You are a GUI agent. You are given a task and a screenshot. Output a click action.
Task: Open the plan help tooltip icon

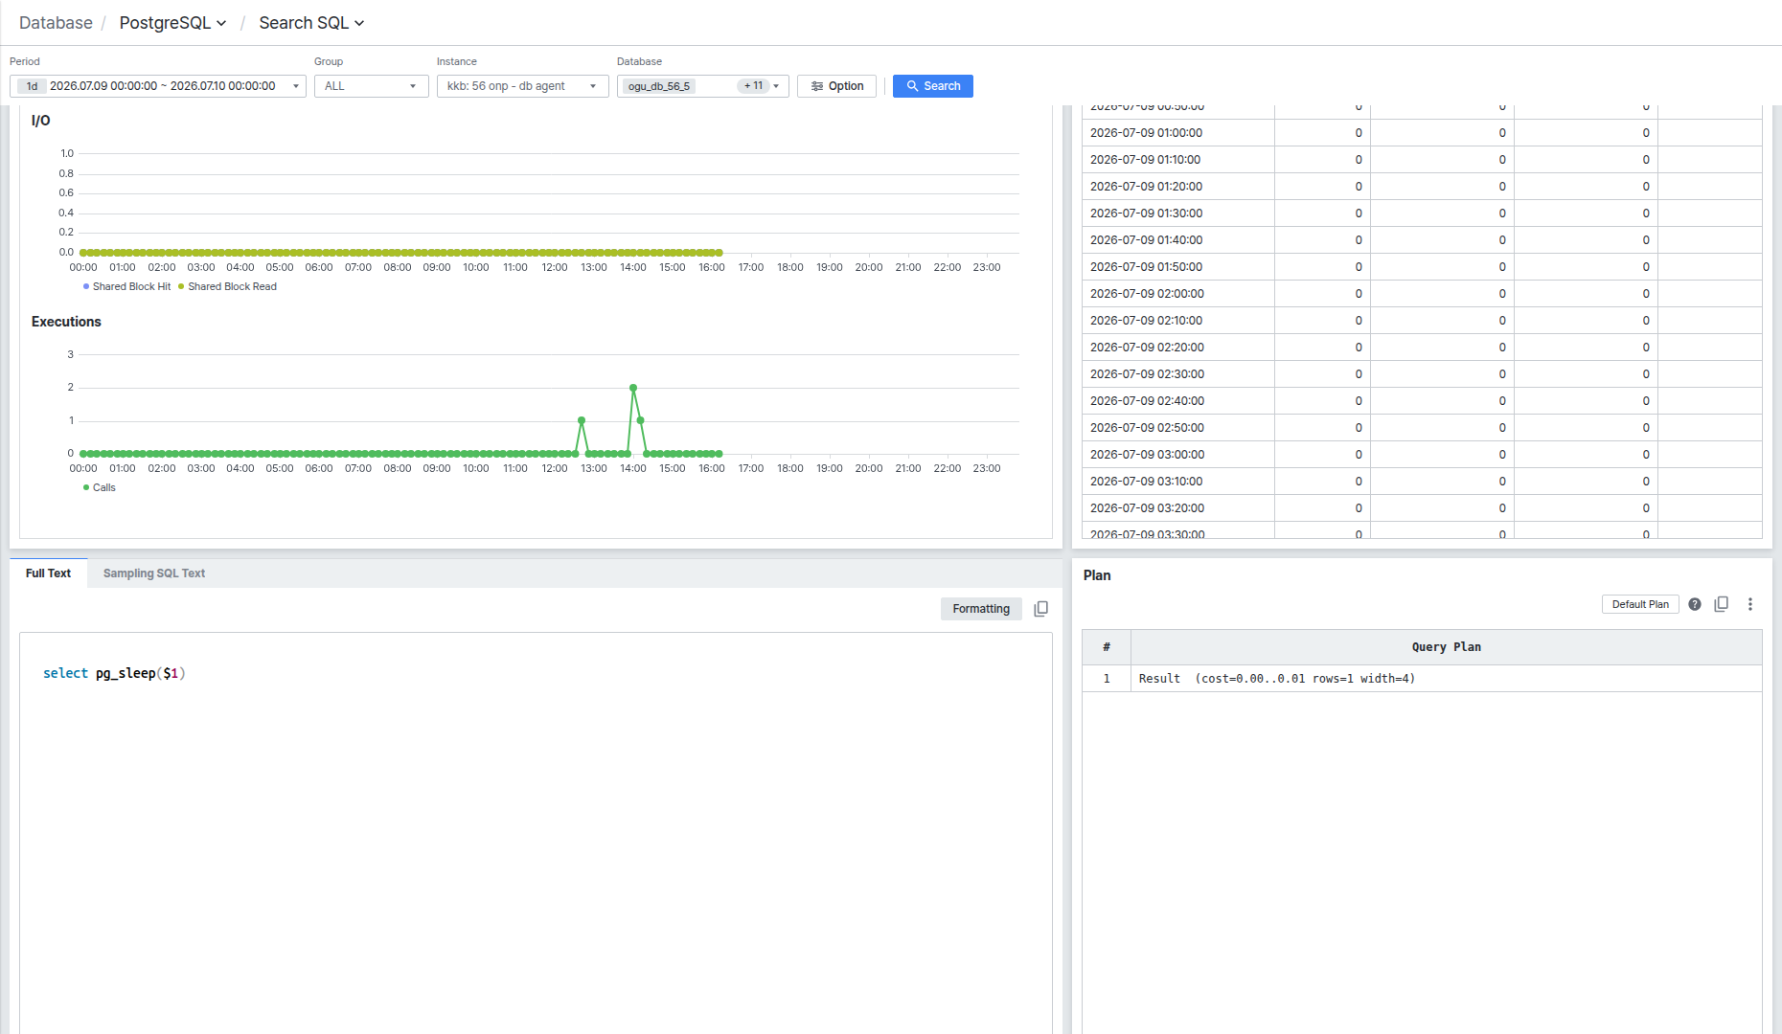point(1695,604)
